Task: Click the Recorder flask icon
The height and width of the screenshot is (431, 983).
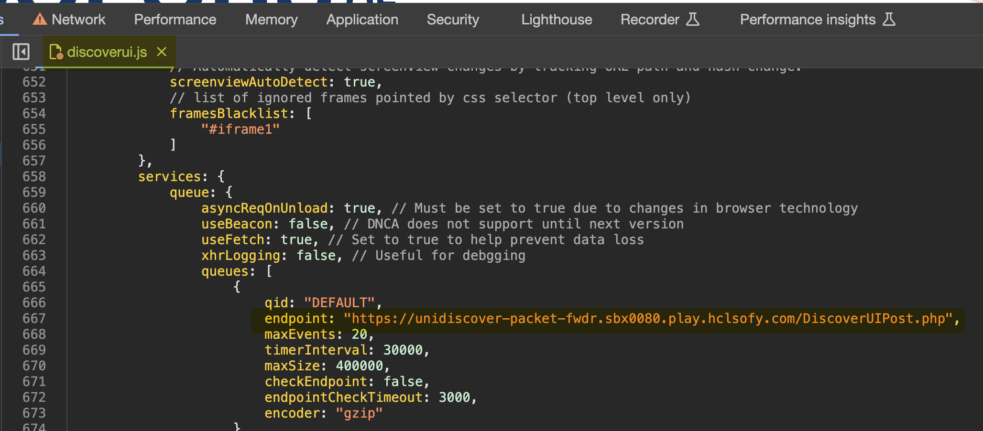Action: tap(693, 19)
